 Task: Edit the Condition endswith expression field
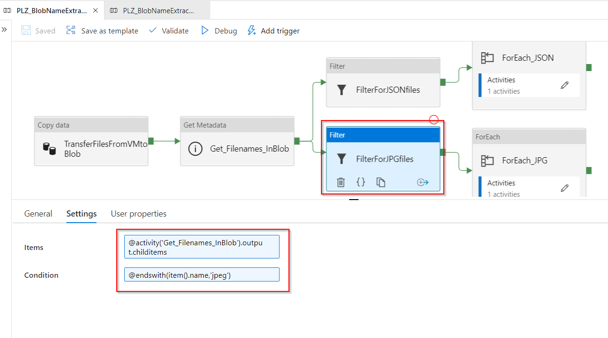point(201,274)
